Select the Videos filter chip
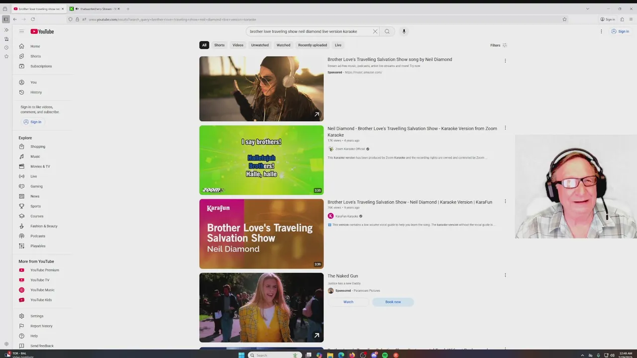Screen dimensions: 637x358 point(238,45)
